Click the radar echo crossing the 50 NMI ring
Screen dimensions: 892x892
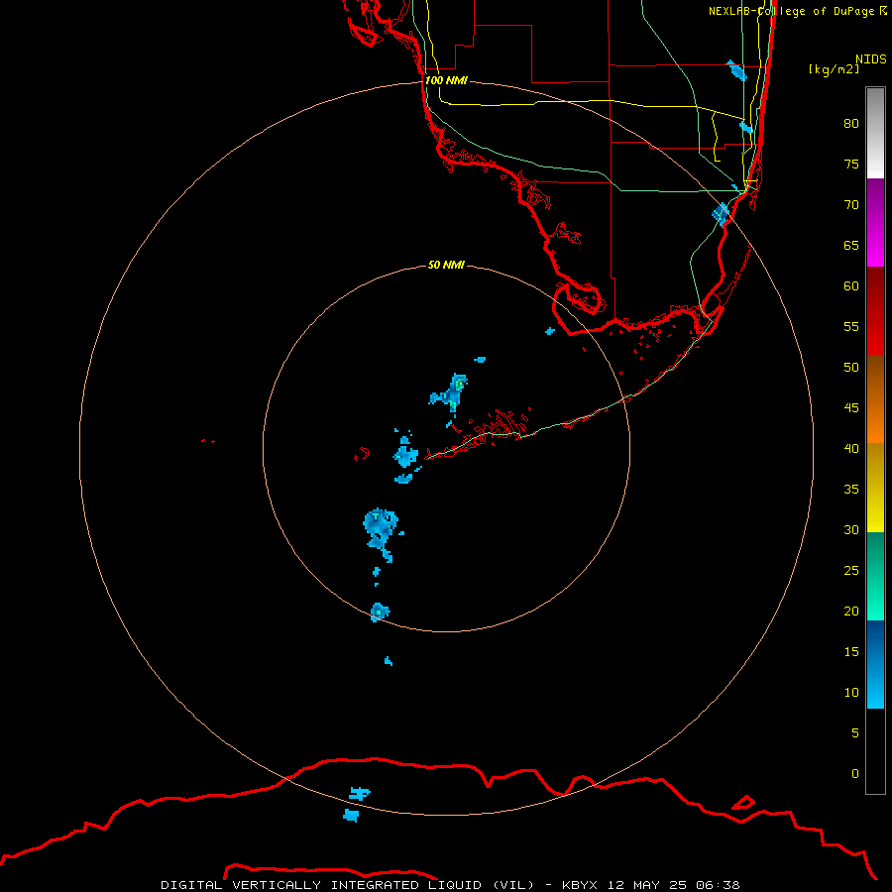[x=380, y=613]
